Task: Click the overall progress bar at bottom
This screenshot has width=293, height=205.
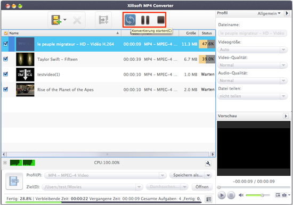Action: [x=104, y=202]
